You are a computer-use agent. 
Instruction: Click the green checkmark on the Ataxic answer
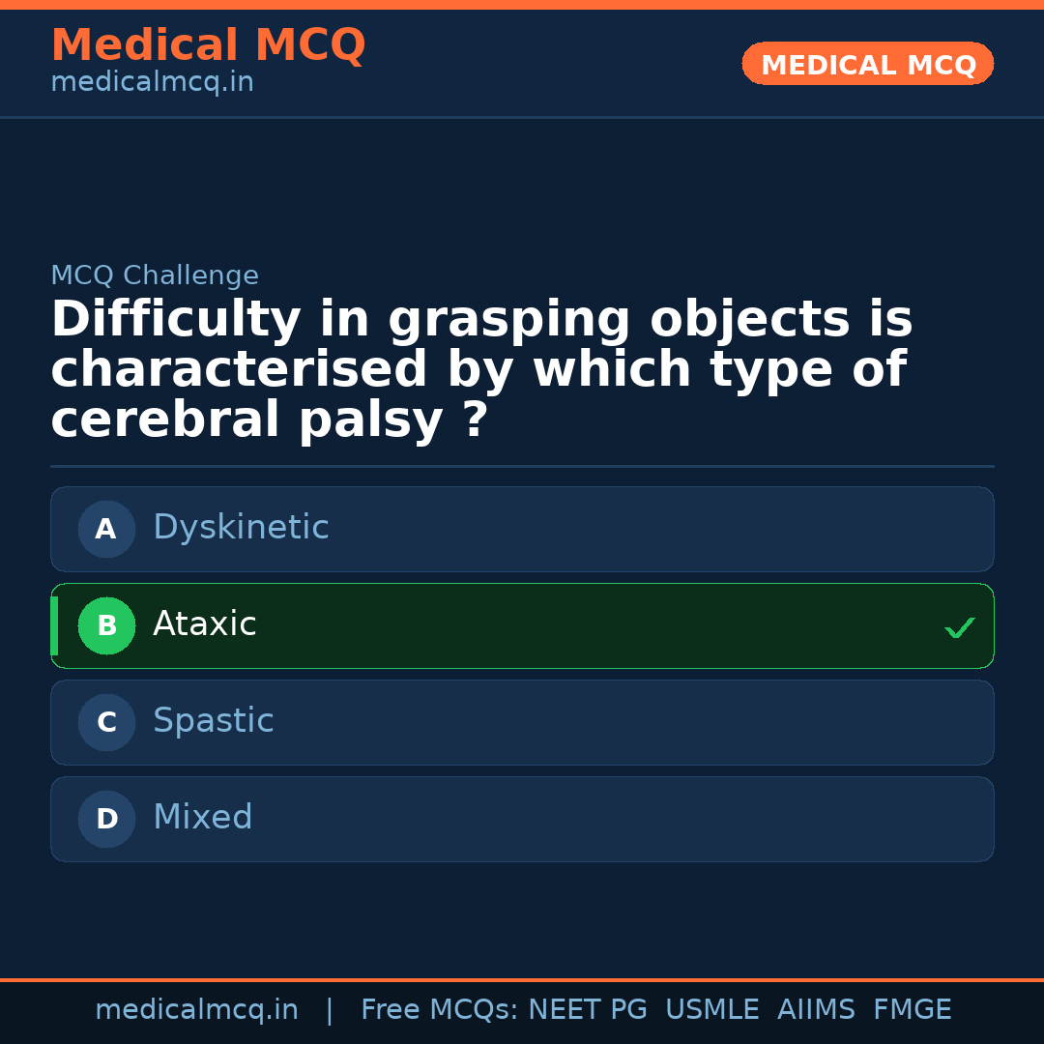[x=960, y=627]
